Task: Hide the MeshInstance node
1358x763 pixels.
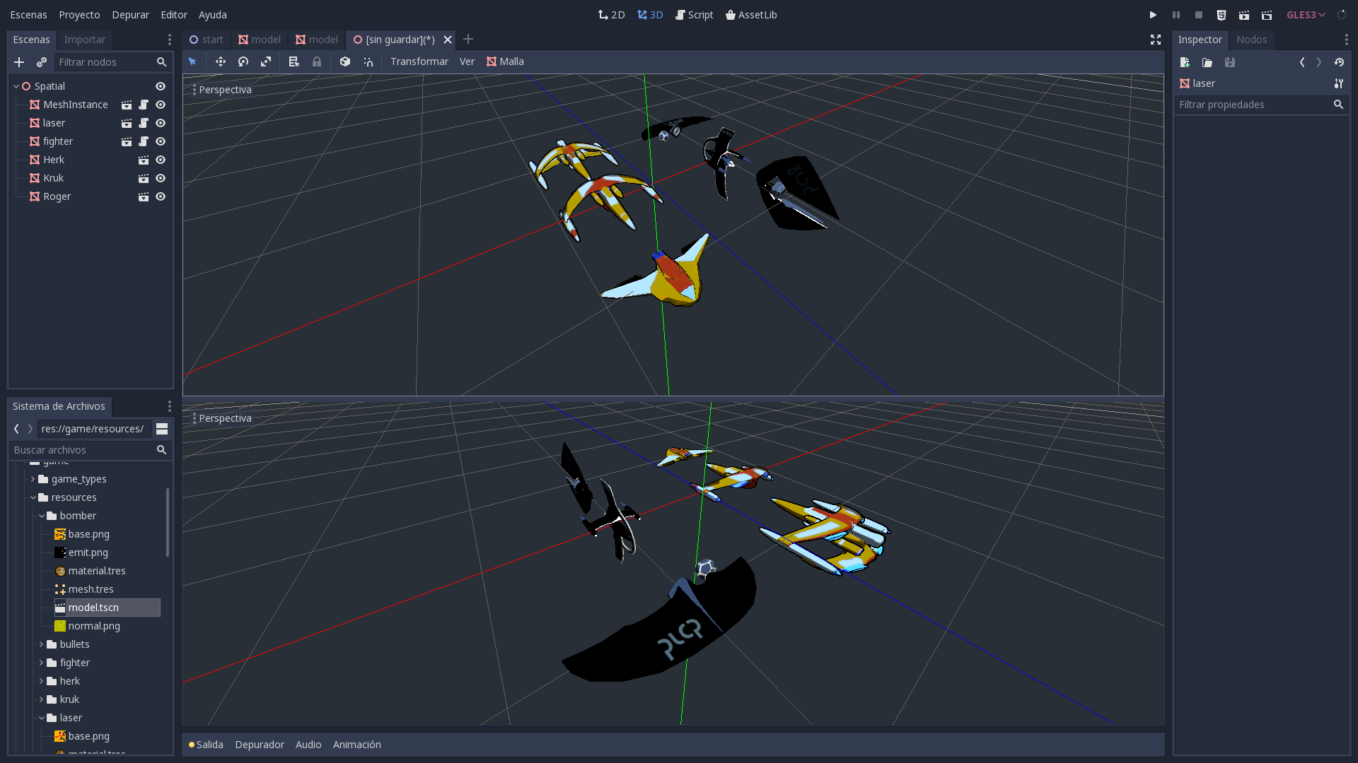Action: click(161, 105)
